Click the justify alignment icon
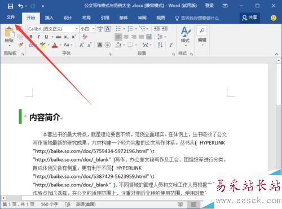This screenshot has width=282, height=209. click(x=142, y=37)
